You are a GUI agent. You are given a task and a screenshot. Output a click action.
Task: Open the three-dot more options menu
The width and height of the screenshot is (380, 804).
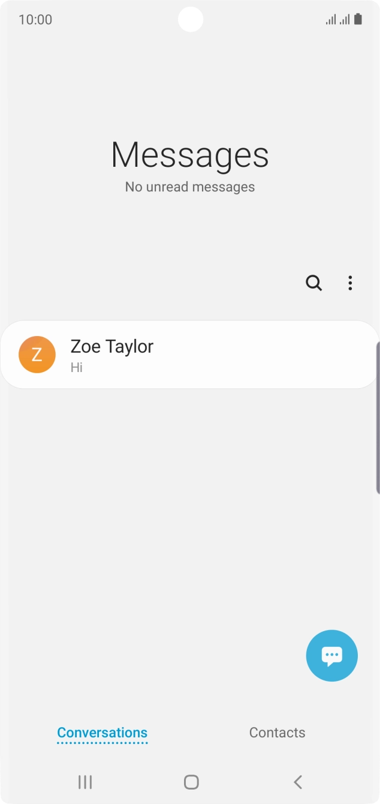350,283
